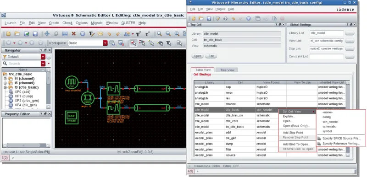
Task: Click the Constraint List input field
Action: (327, 56)
